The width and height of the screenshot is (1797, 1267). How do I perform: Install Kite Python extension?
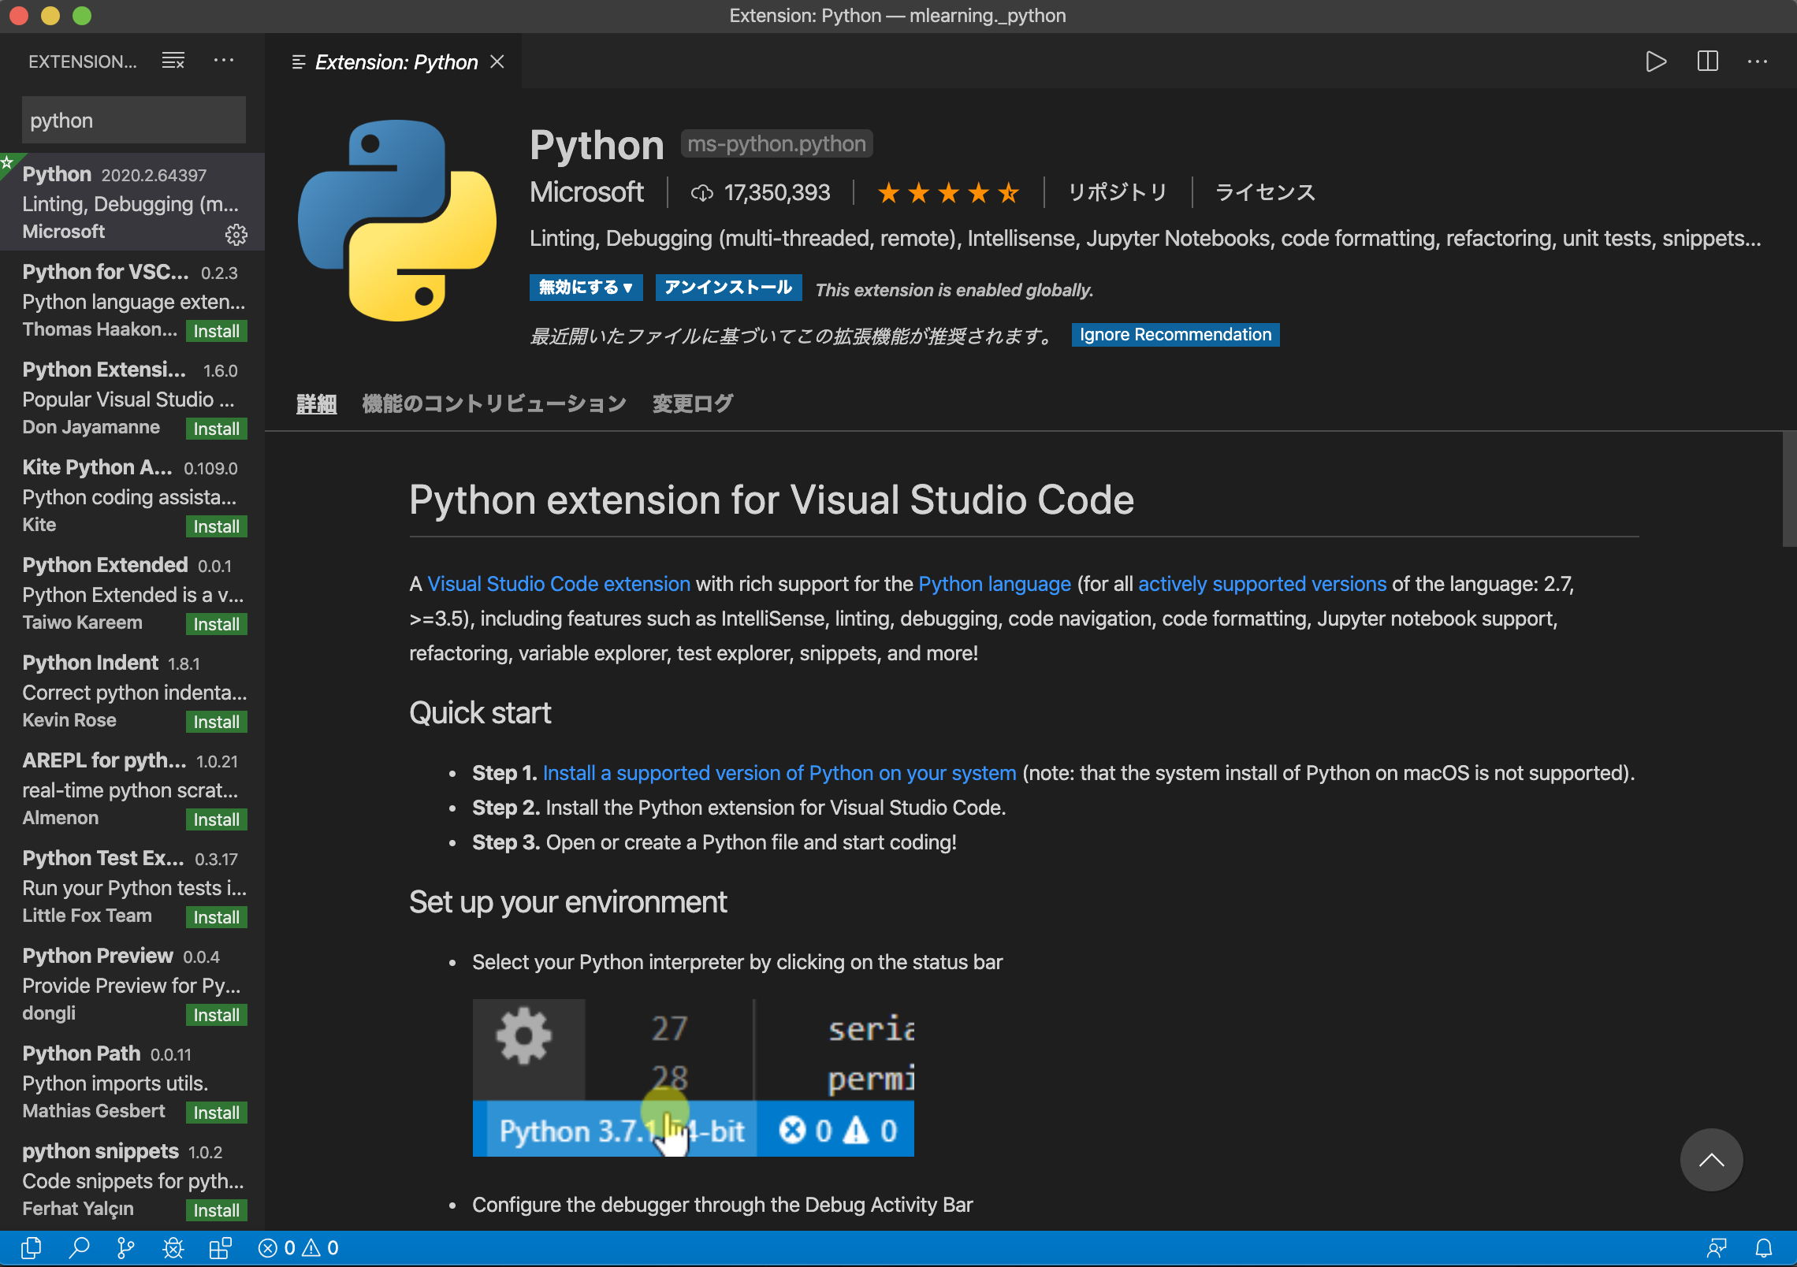pyautogui.click(x=217, y=526)
